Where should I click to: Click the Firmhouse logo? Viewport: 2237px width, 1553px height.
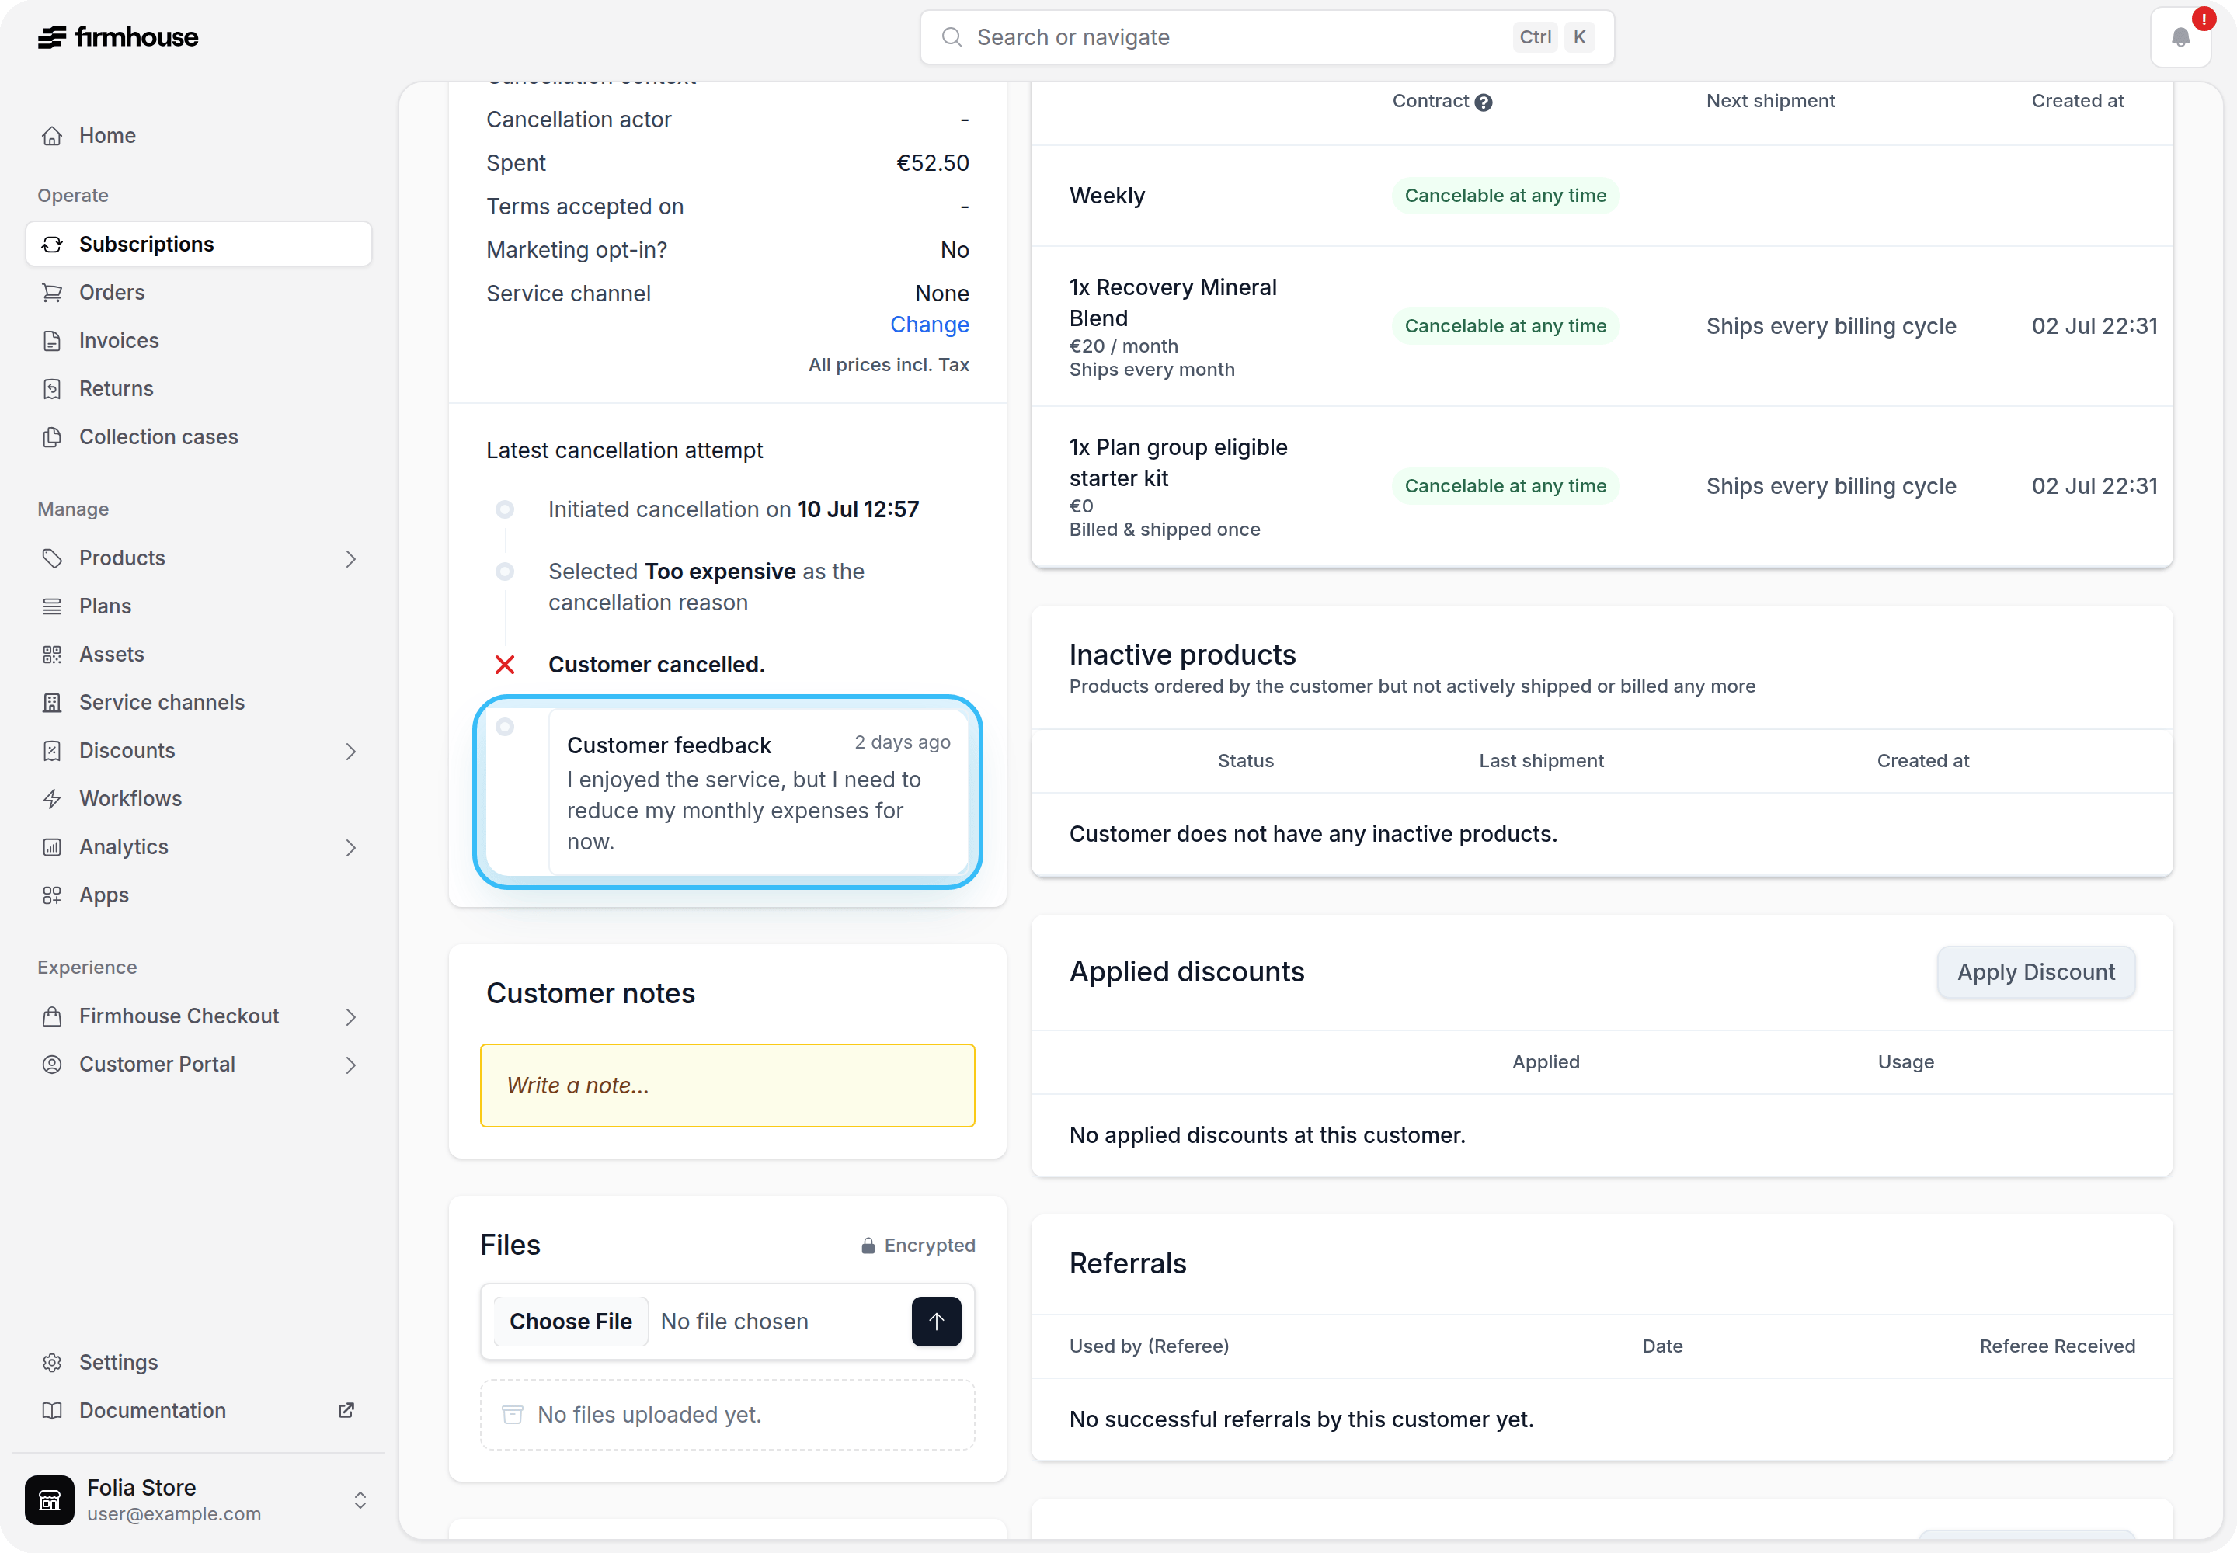pos(118,37)
